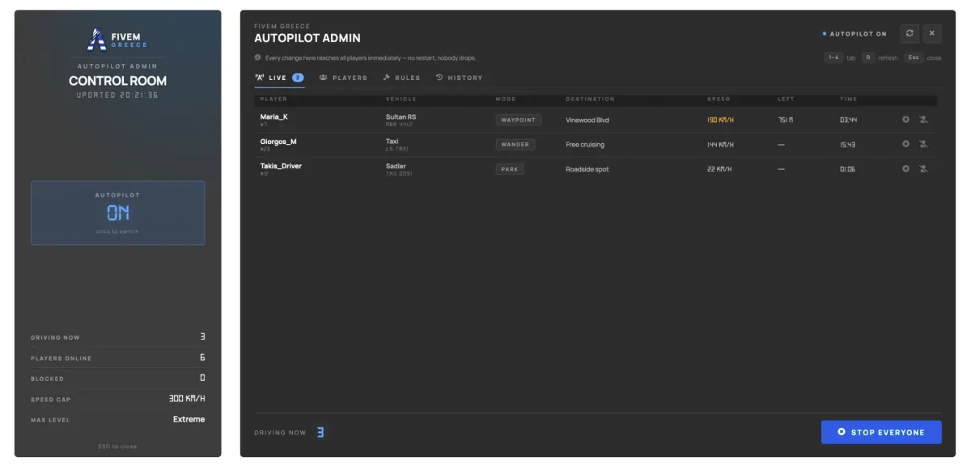Click the PLAYER column header
The width and height of the screenshot is (971, 470).
tap(273, 99)
